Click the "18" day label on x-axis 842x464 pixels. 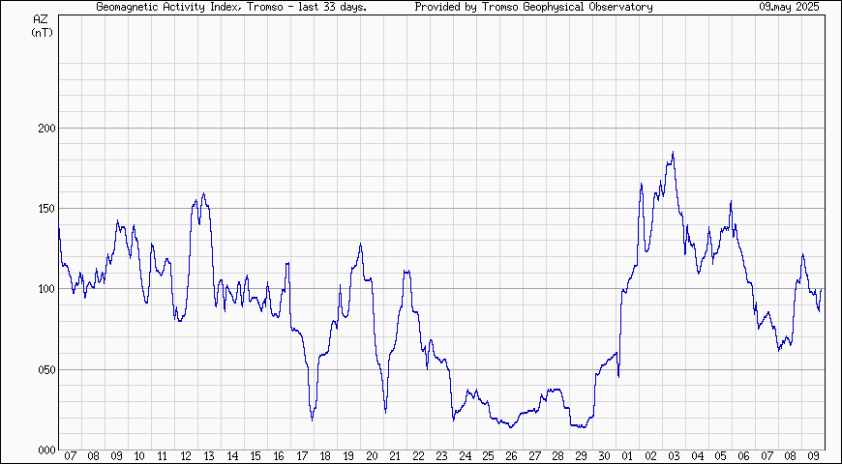point(325,456)
